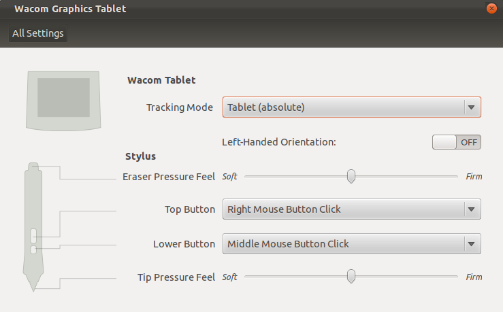Go back to All Settings

[38, 33]
